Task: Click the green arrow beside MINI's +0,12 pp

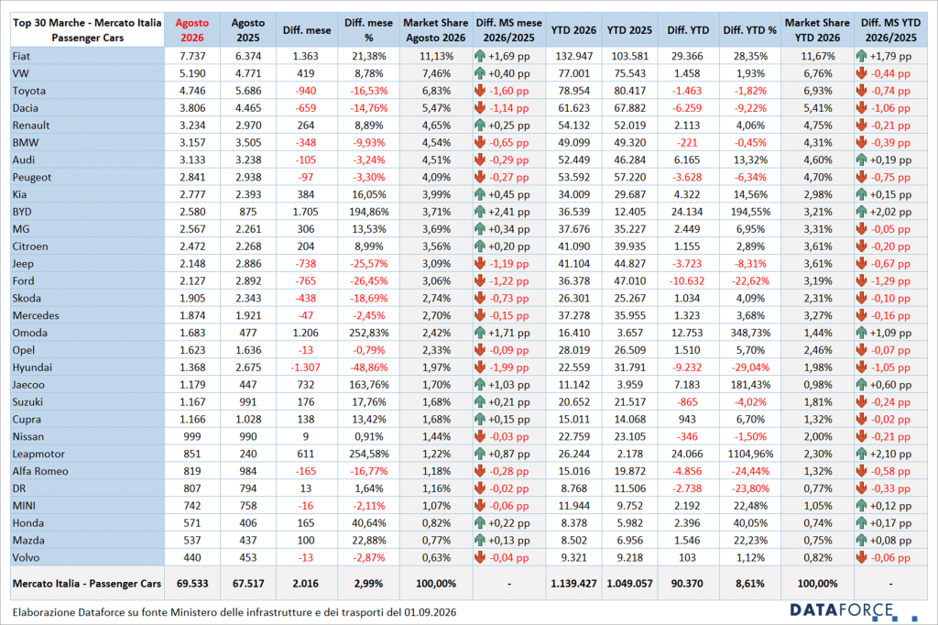Action: (x=861, y=506)
